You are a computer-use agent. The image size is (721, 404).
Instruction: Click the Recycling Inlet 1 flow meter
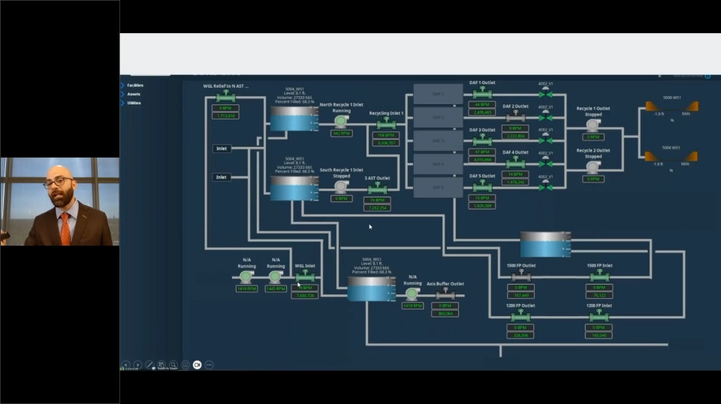tap(386, 123)
